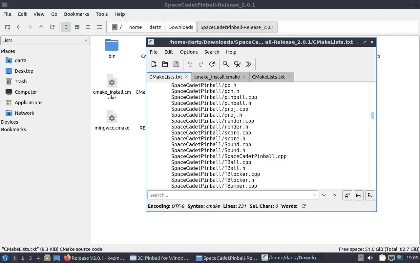
Task: Navigate to the dartz path button
Action: click(155, 27)
